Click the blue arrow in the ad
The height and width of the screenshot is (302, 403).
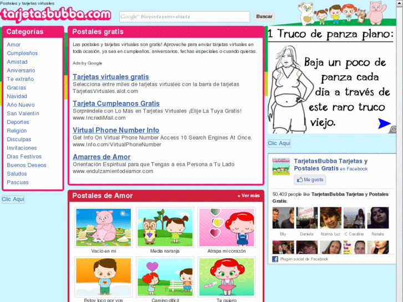pyautogui.click(x=384, y=124)
